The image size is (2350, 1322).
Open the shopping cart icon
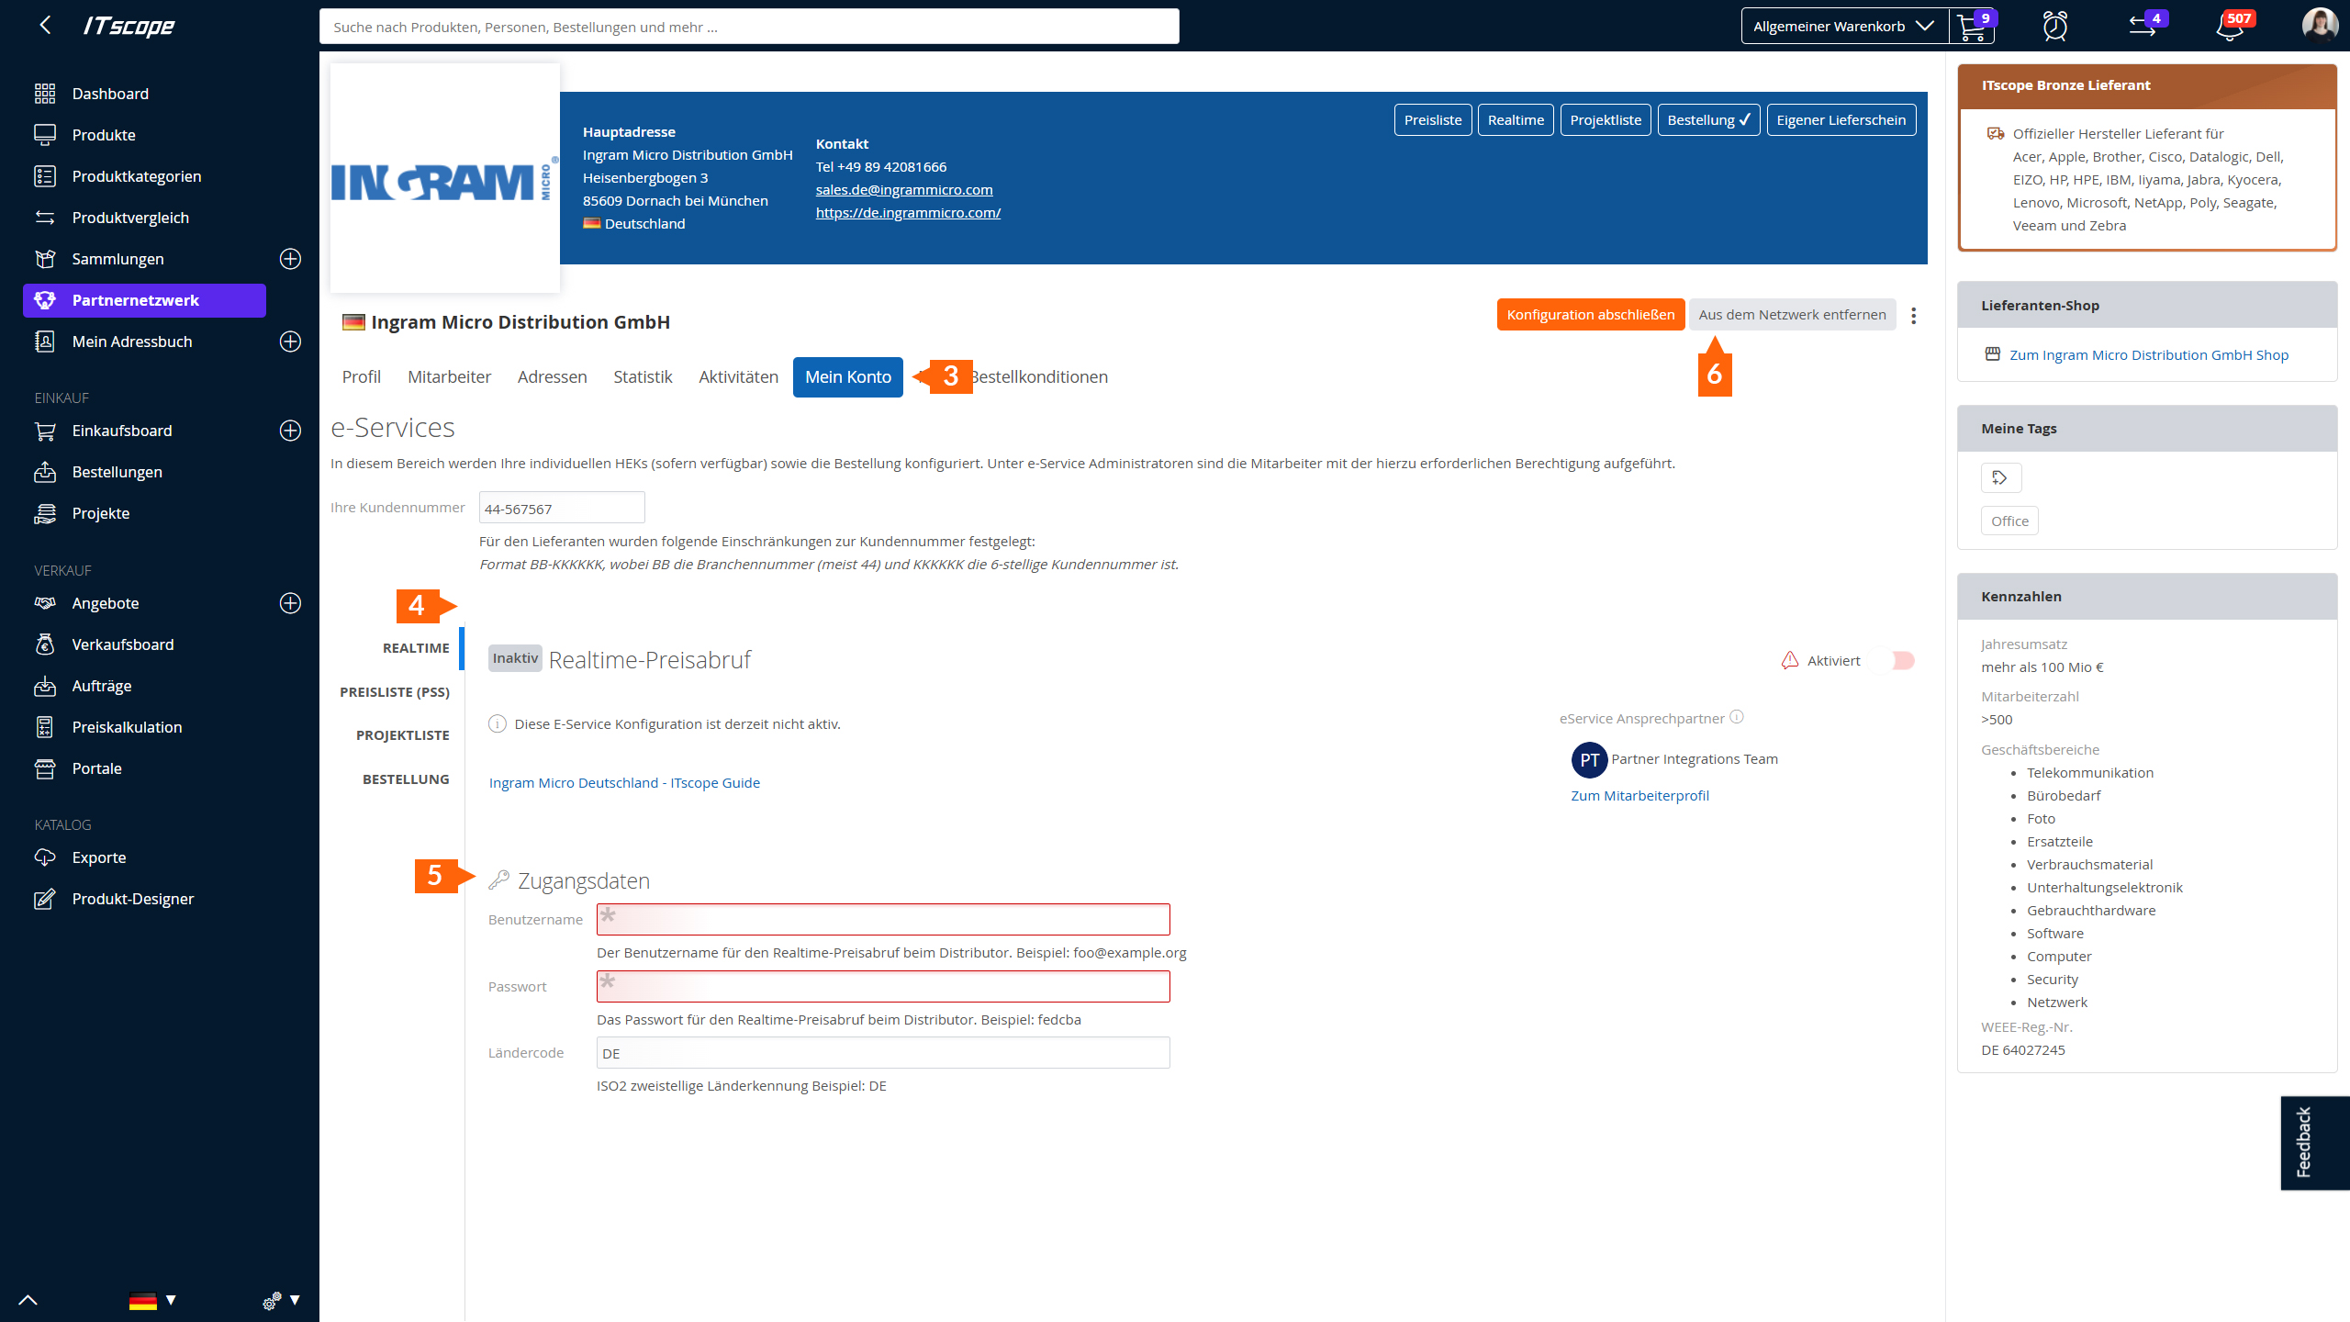coord(1971,27)
